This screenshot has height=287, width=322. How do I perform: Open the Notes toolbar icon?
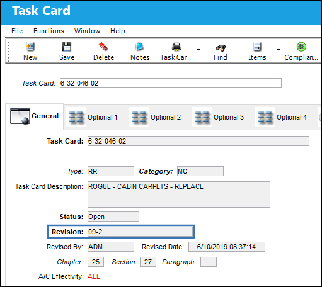coord(140,47)
